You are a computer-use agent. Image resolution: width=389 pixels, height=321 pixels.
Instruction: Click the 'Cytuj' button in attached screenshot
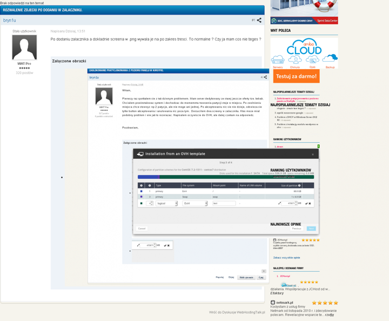(x=261, y=277)
